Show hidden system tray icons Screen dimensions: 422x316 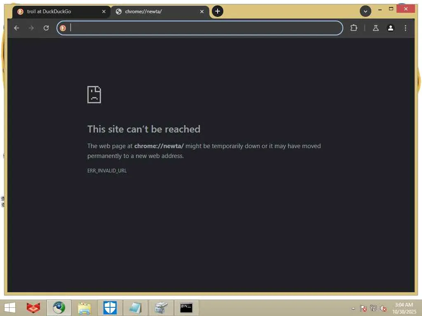pos(353,308)
